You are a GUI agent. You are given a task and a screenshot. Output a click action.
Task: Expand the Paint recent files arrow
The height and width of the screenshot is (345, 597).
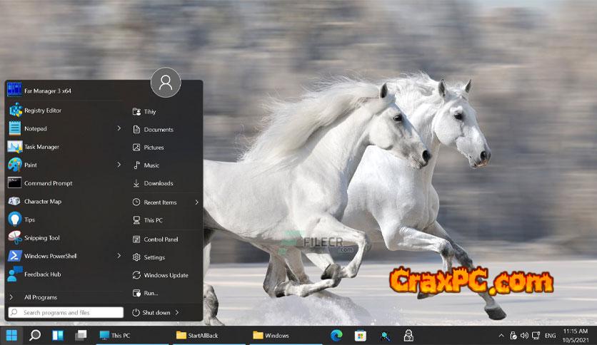(119, 165)
